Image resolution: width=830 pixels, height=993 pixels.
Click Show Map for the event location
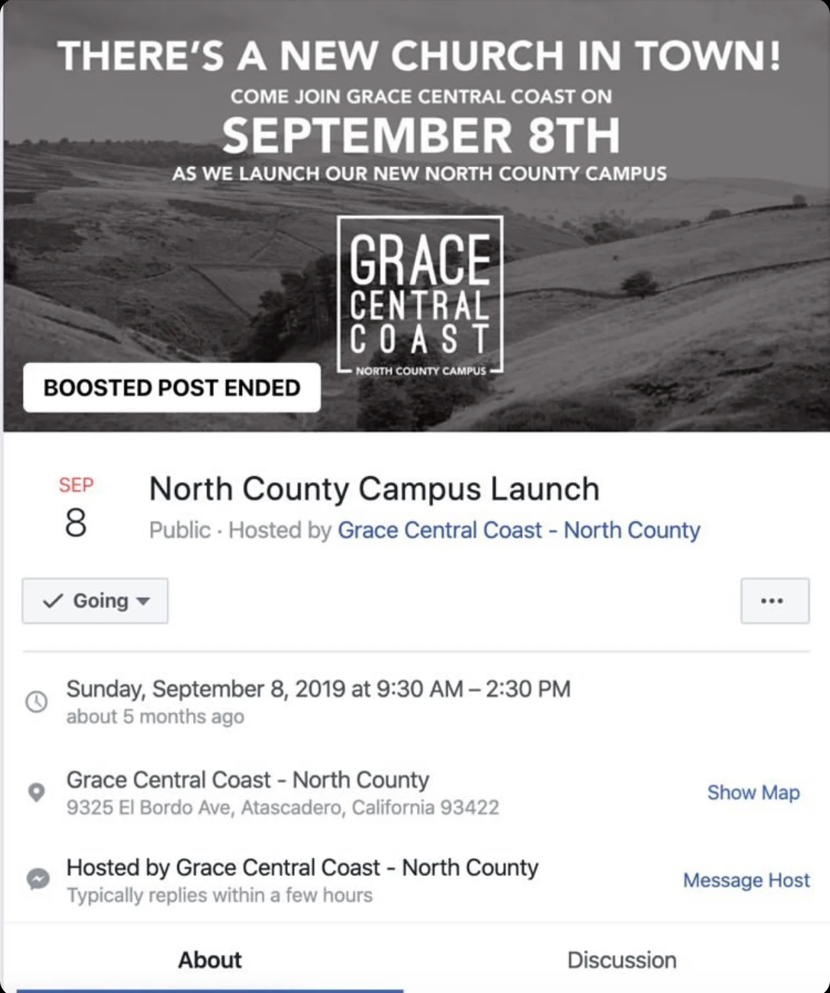click(x=753, y=792)
